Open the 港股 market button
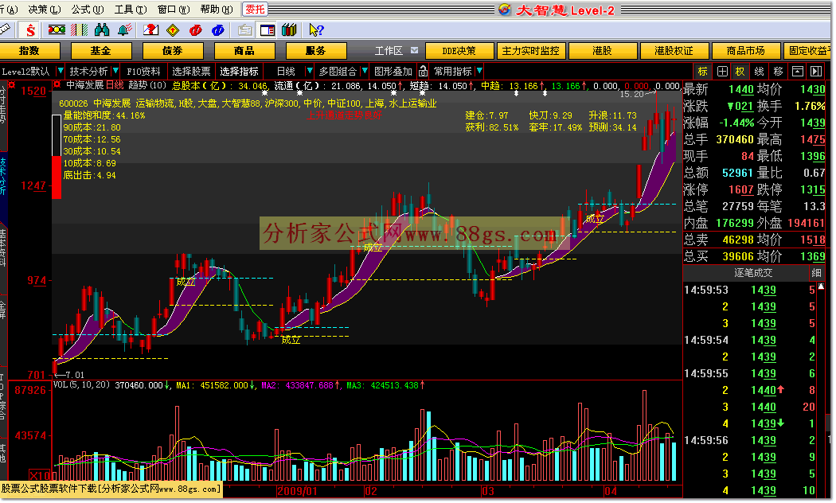The height and width of the screenshot is (503, 836). click(603, 51)
